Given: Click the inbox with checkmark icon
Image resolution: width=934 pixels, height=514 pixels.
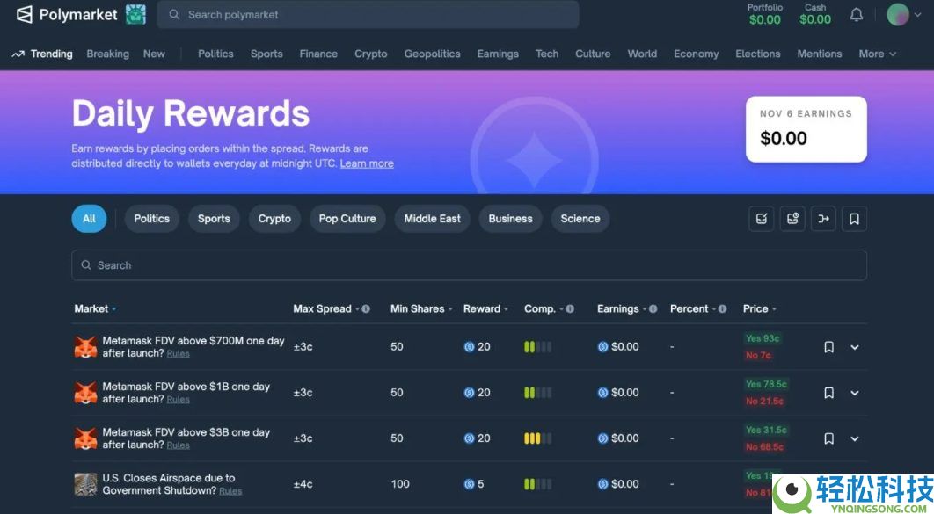Looking at the screenshot, I should (x=762, y=219).
